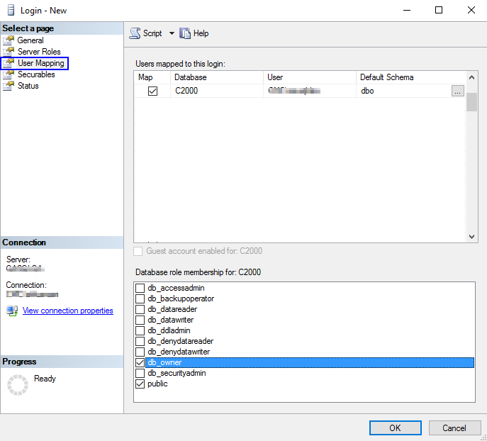Check the db_securityadmin role

pos(140,373)
